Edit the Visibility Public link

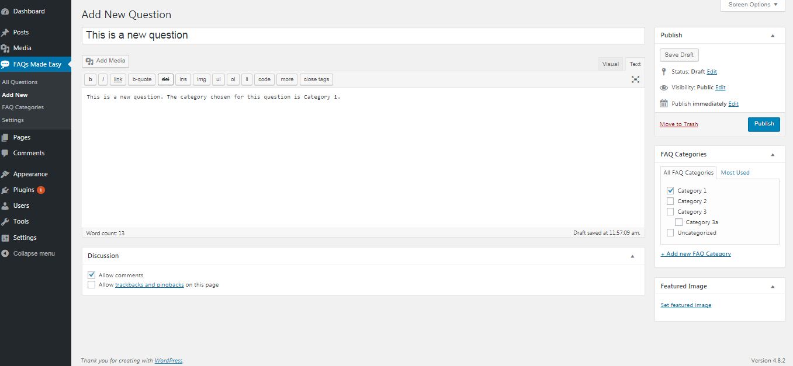(721, 88)
